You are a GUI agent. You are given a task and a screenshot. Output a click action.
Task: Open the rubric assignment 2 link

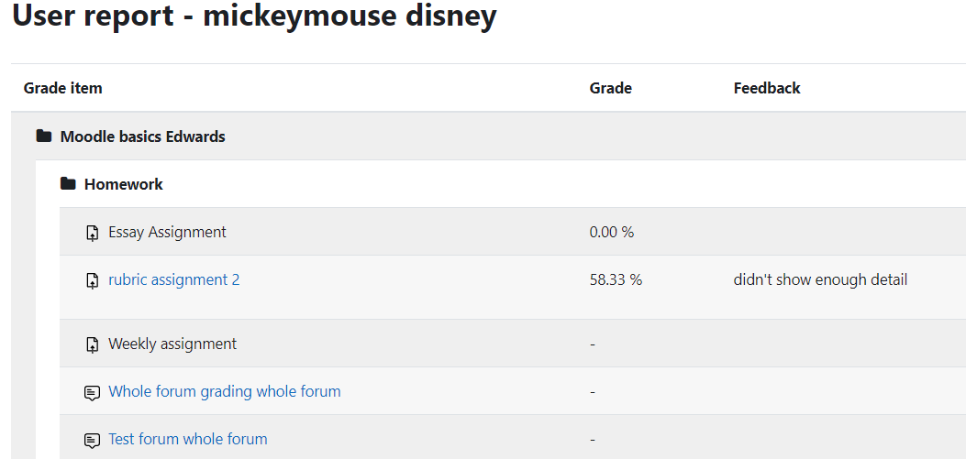click(173, 280)
